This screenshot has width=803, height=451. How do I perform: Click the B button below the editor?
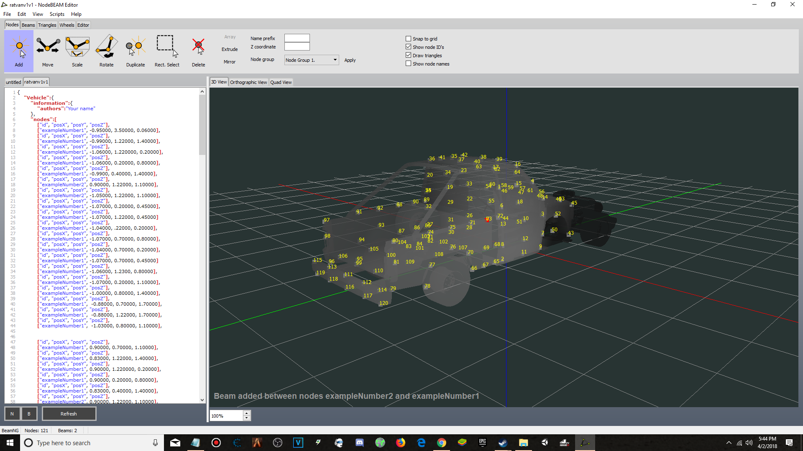(29, 414)
